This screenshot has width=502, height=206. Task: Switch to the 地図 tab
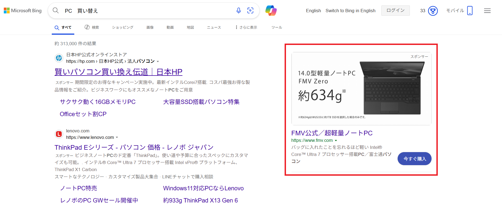190,27
